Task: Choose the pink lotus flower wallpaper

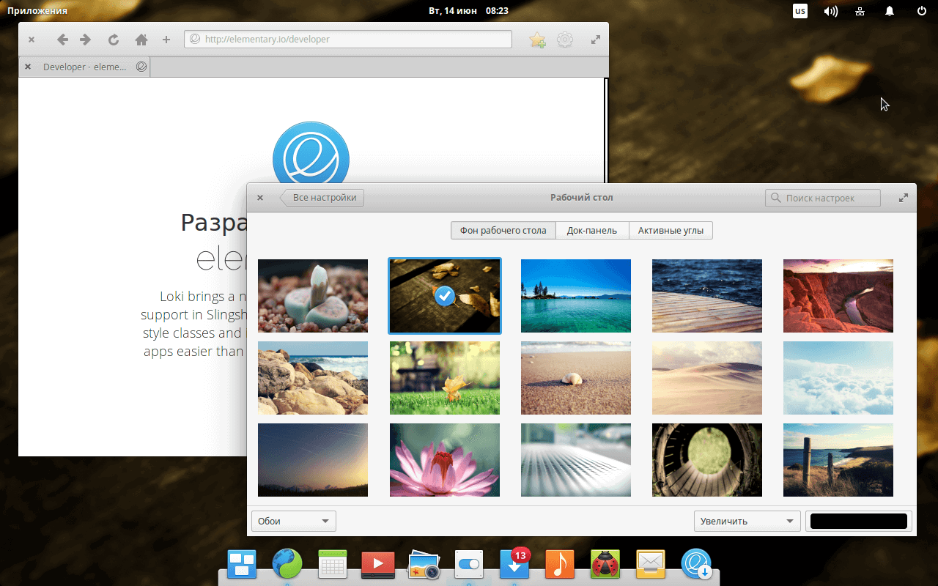Action: click(444, 459)
